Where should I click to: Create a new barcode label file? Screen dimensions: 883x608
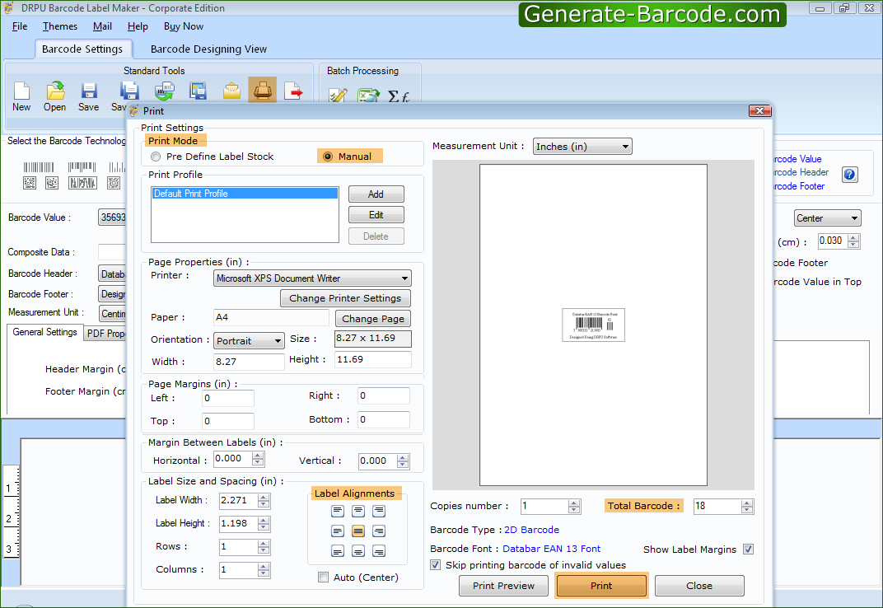tap(21, 92)
